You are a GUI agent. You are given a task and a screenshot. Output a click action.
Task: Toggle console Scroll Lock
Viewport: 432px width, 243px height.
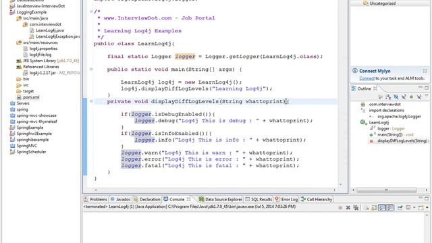[x=374, y=207]
